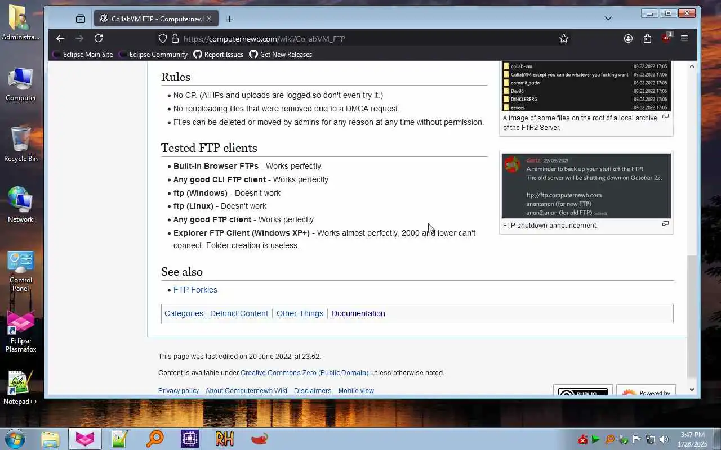Click the Rules section heading

[x=176, y=77]
